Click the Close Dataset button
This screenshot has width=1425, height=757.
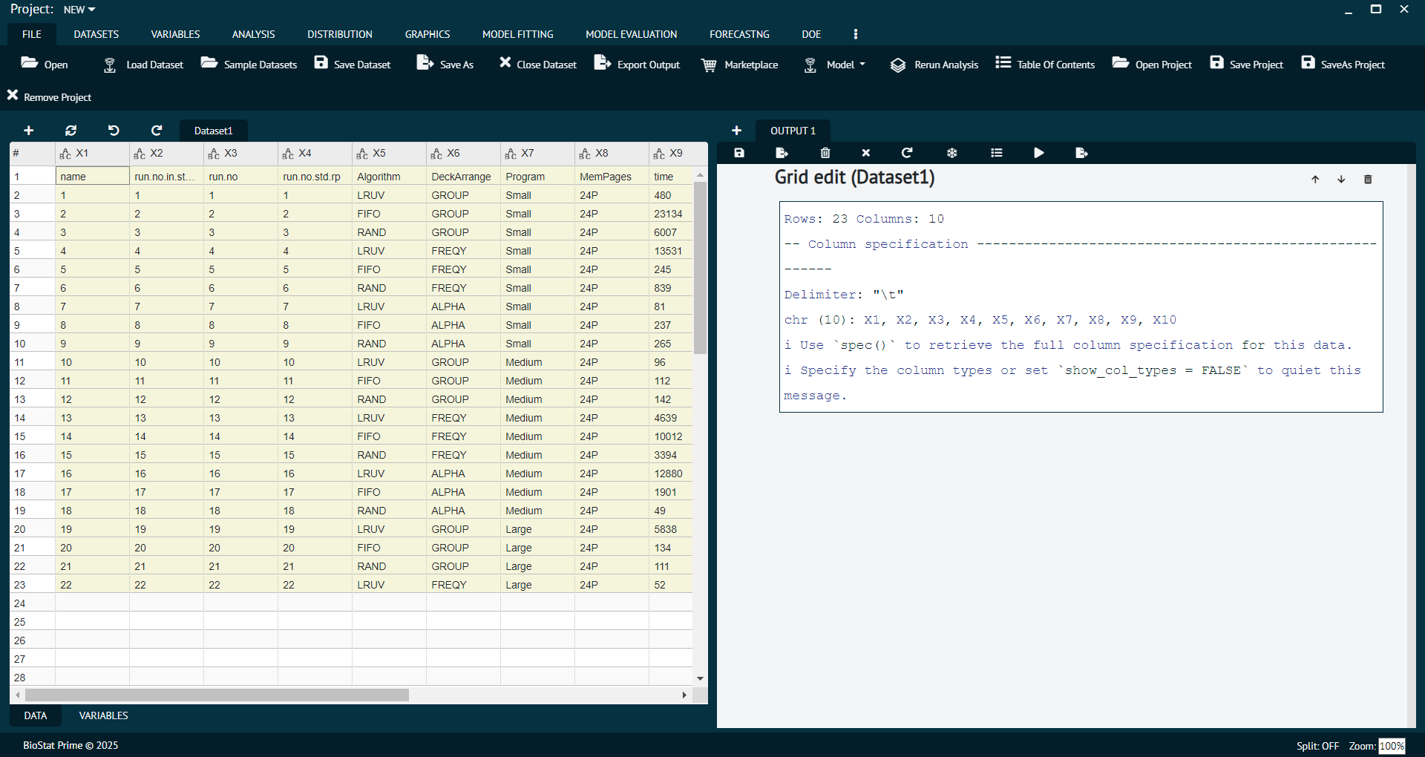pyautogui.click(x=537, y=65)
